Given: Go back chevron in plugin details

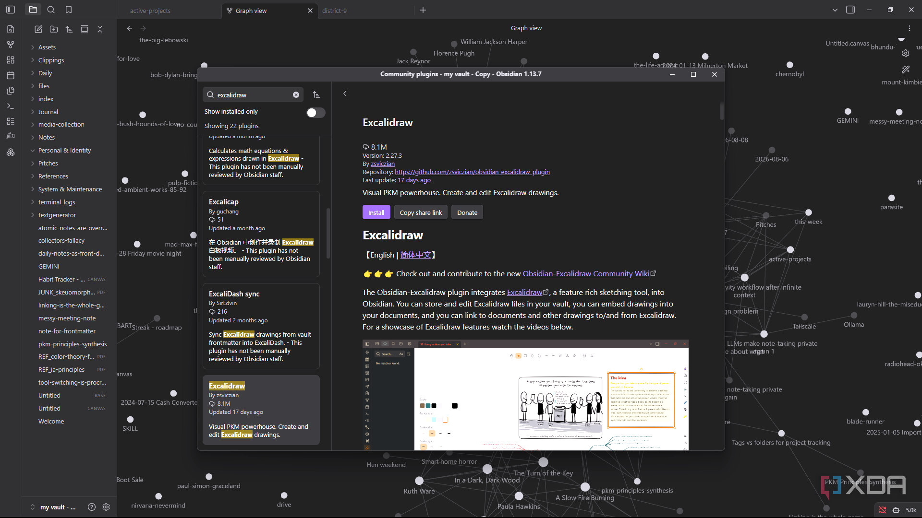Looking at the screenshot, I should (345, 94).
